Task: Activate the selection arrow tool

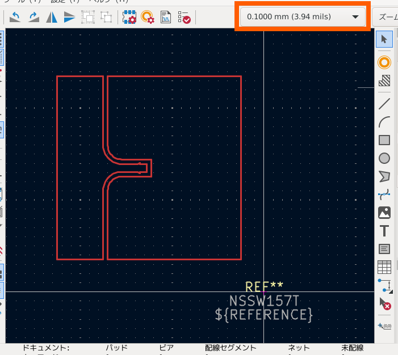Action: tap(384, 39)
